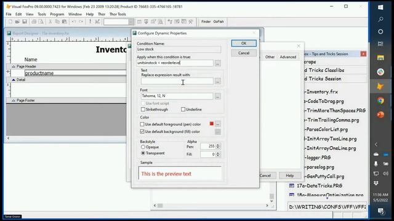This screenshot has height=221, width=394.
Task: Open the Thor Tools menu
Action: [118, 14]
